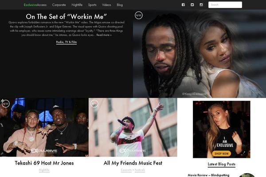Open the Nightlife category under Tekashi post
This screenshot has width=266, height=177.
(x=44, y=170)
